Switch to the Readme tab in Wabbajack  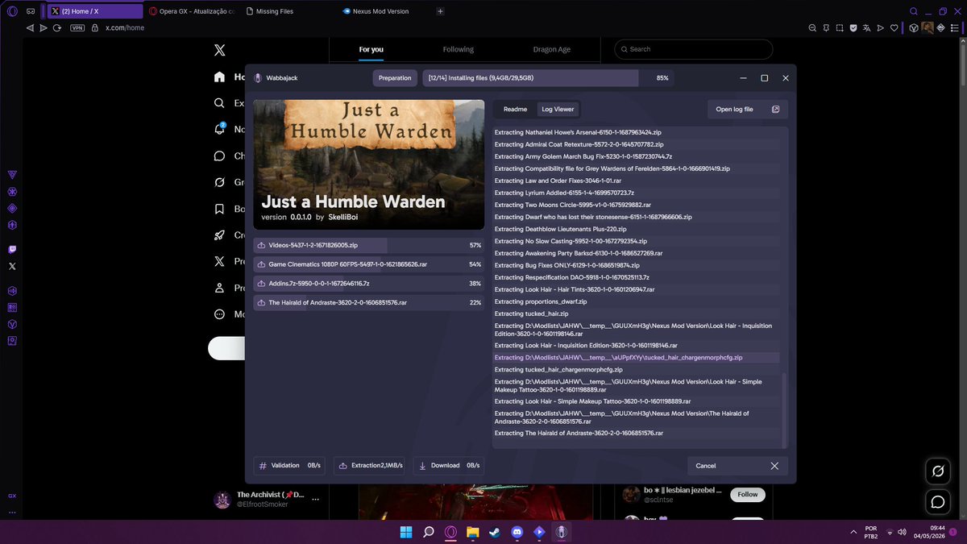[x=515, y=109]
